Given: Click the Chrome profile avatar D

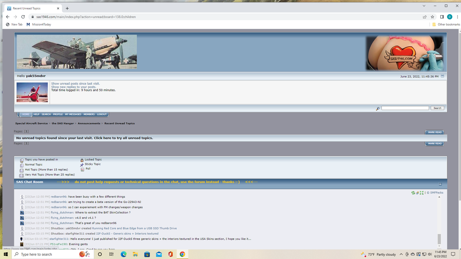Looking at the screenshot, I should pos(449,17).
